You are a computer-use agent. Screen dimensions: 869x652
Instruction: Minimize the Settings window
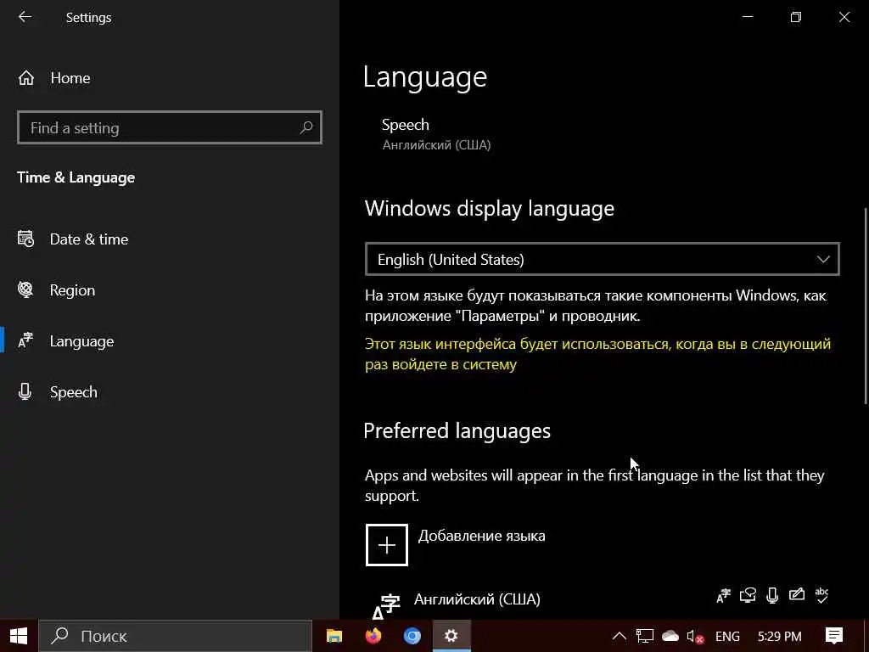click(748, 17)
